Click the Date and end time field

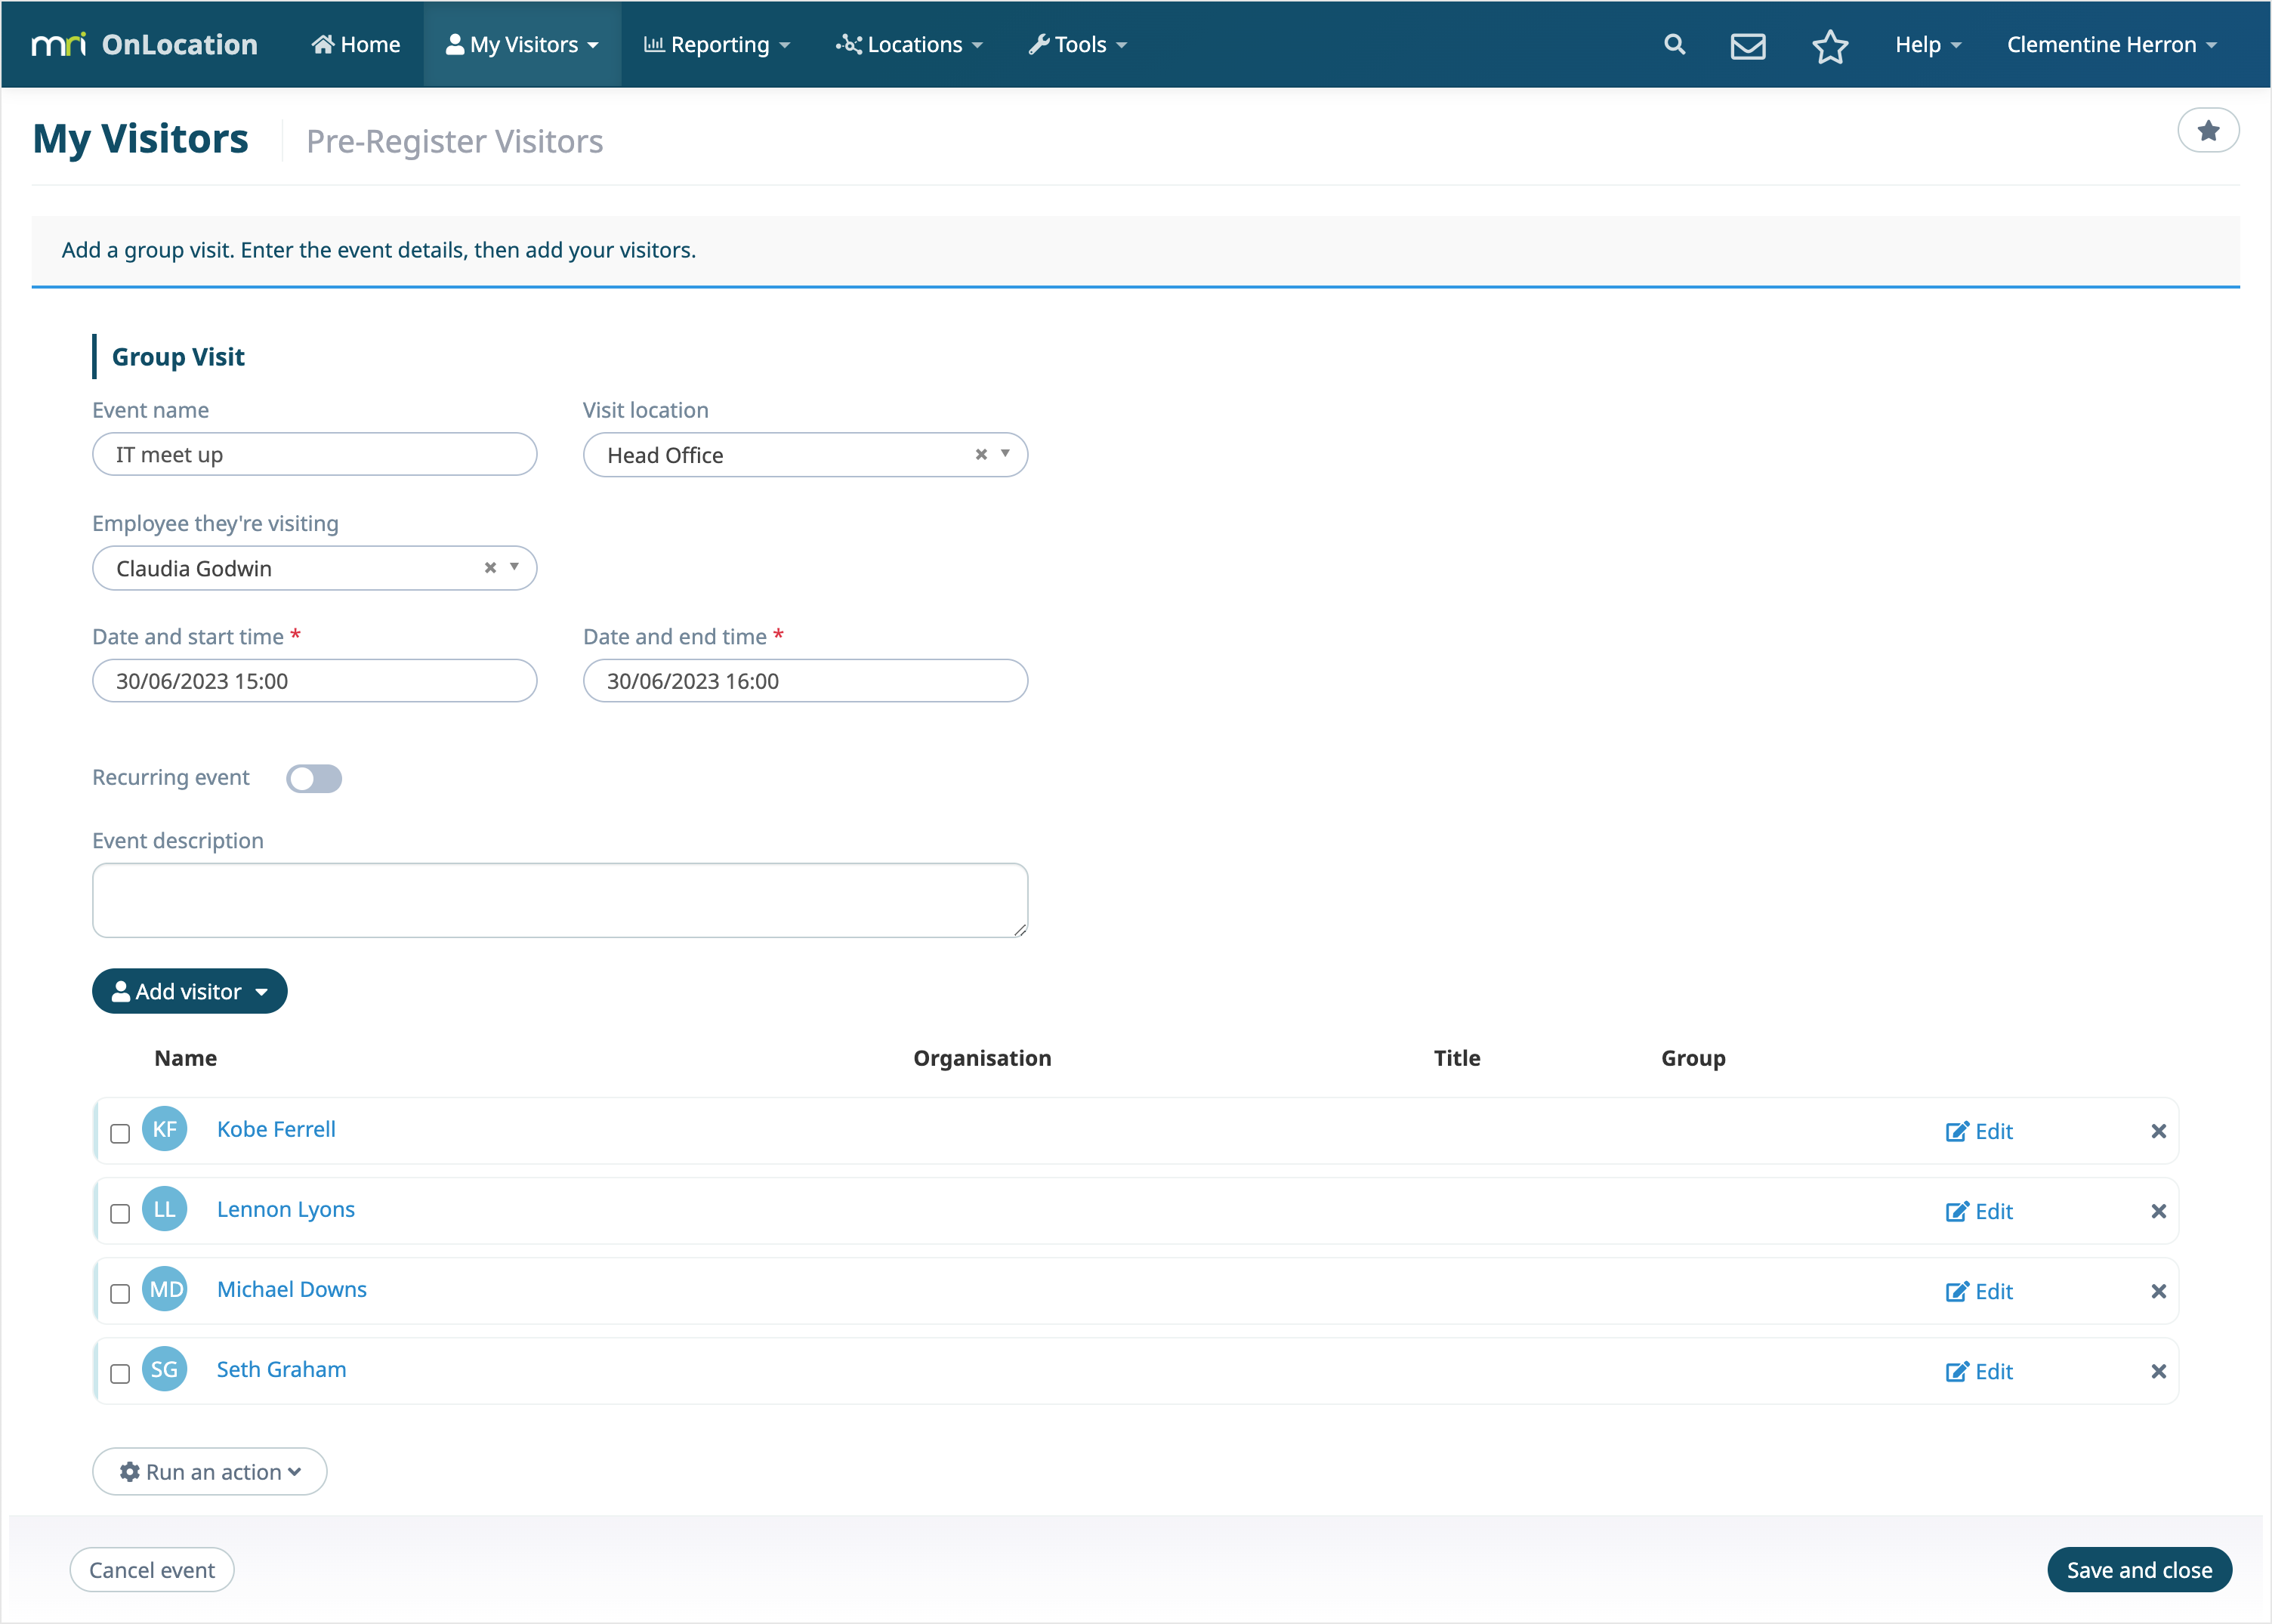pyautogui.click(x=805, y=680)
